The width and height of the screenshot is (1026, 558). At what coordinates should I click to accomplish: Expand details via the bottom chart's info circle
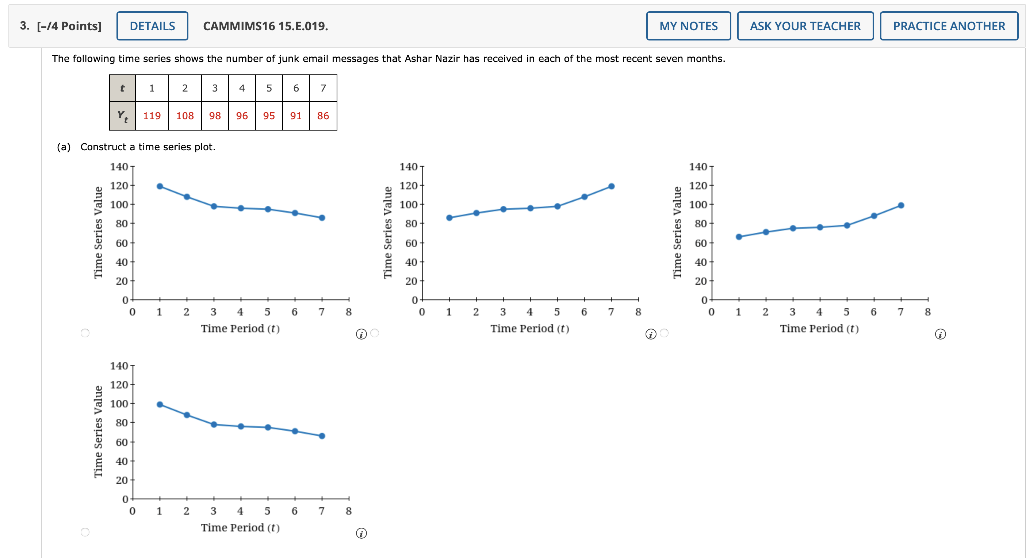click(361, 534)
